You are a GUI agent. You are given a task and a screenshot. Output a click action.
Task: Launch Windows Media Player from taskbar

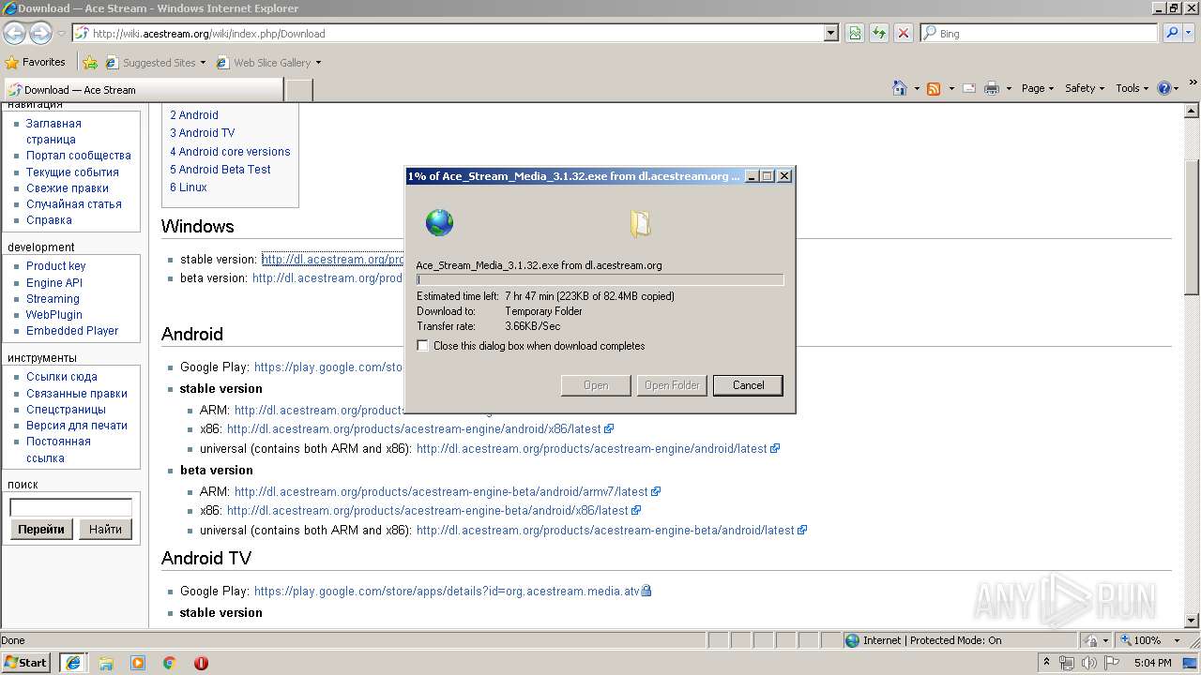(x=138, y=663)
